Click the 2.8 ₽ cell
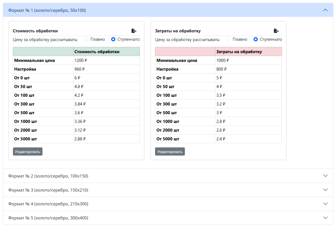Viewport: 336px width, 227px height. (248, 121)
